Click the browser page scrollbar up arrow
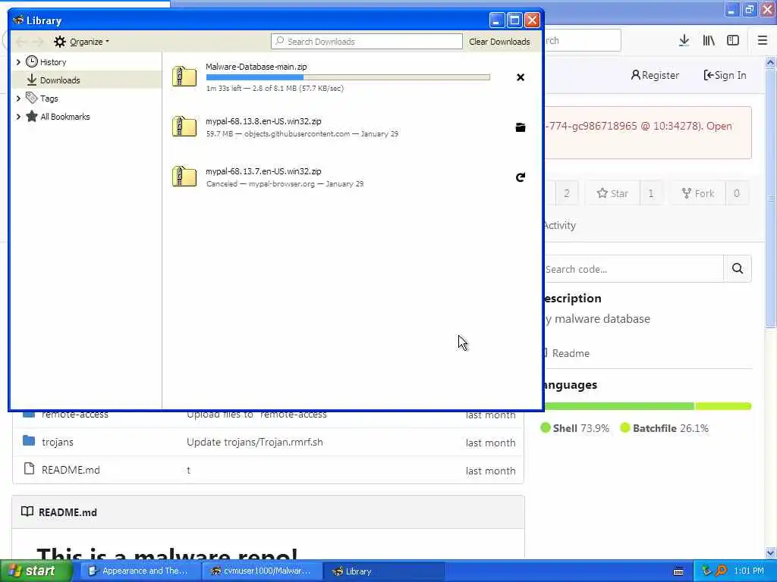The height and width of the screenshot is (582, 777). click(x=770, y=62)
